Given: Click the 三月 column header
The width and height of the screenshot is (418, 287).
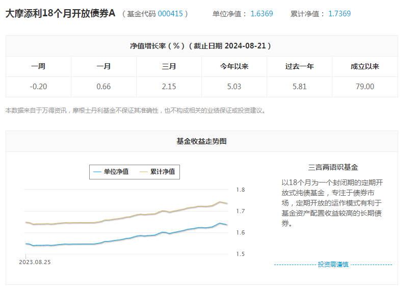Looking at the screenshot, I should point(169,66).
